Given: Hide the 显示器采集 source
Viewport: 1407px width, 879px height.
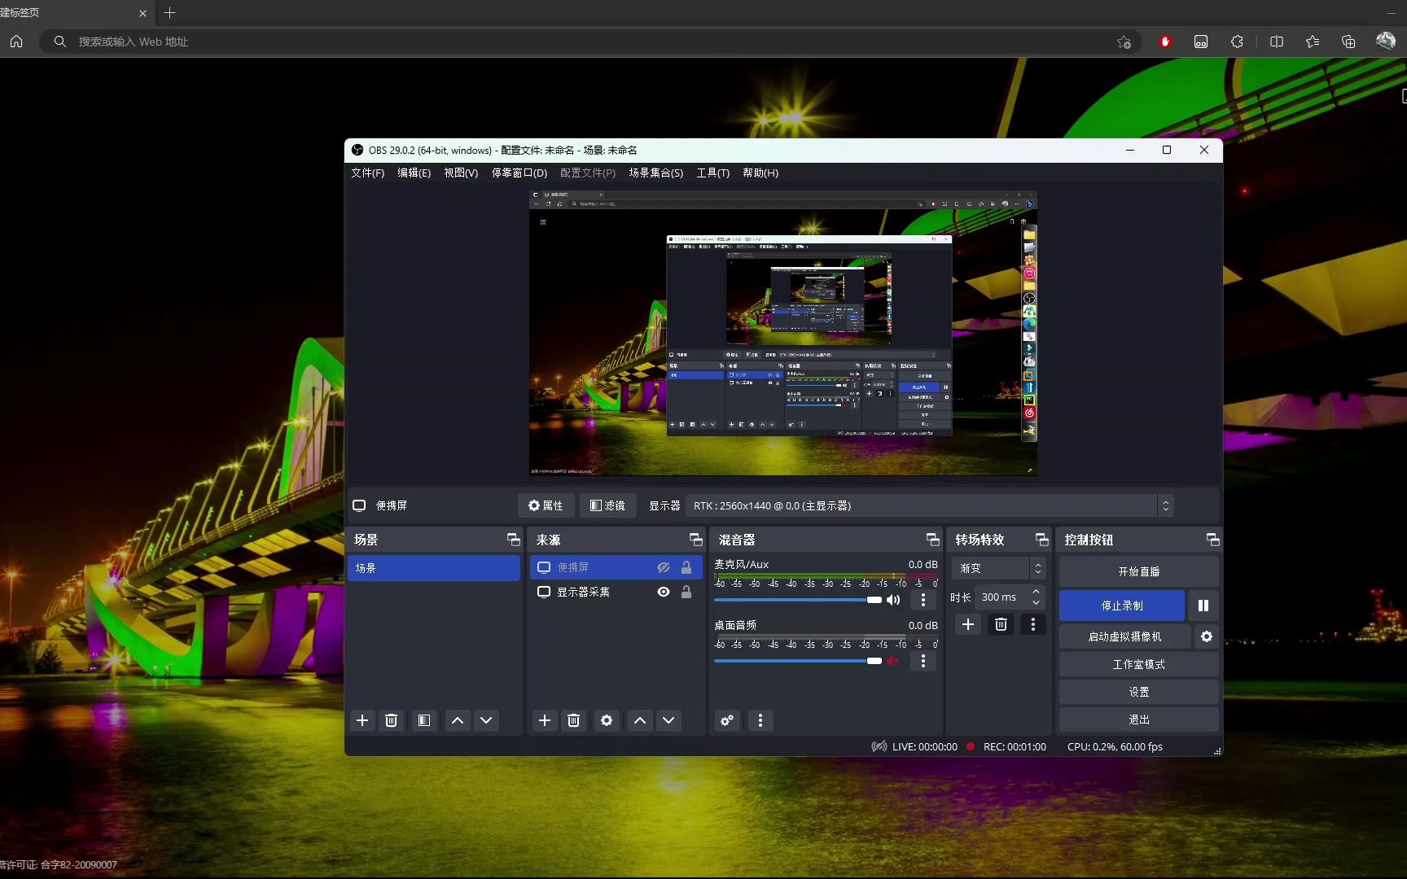Looking at the screenshot, I should [x=664, y=592].
